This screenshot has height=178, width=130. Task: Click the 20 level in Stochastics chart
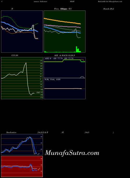(41, 149)
